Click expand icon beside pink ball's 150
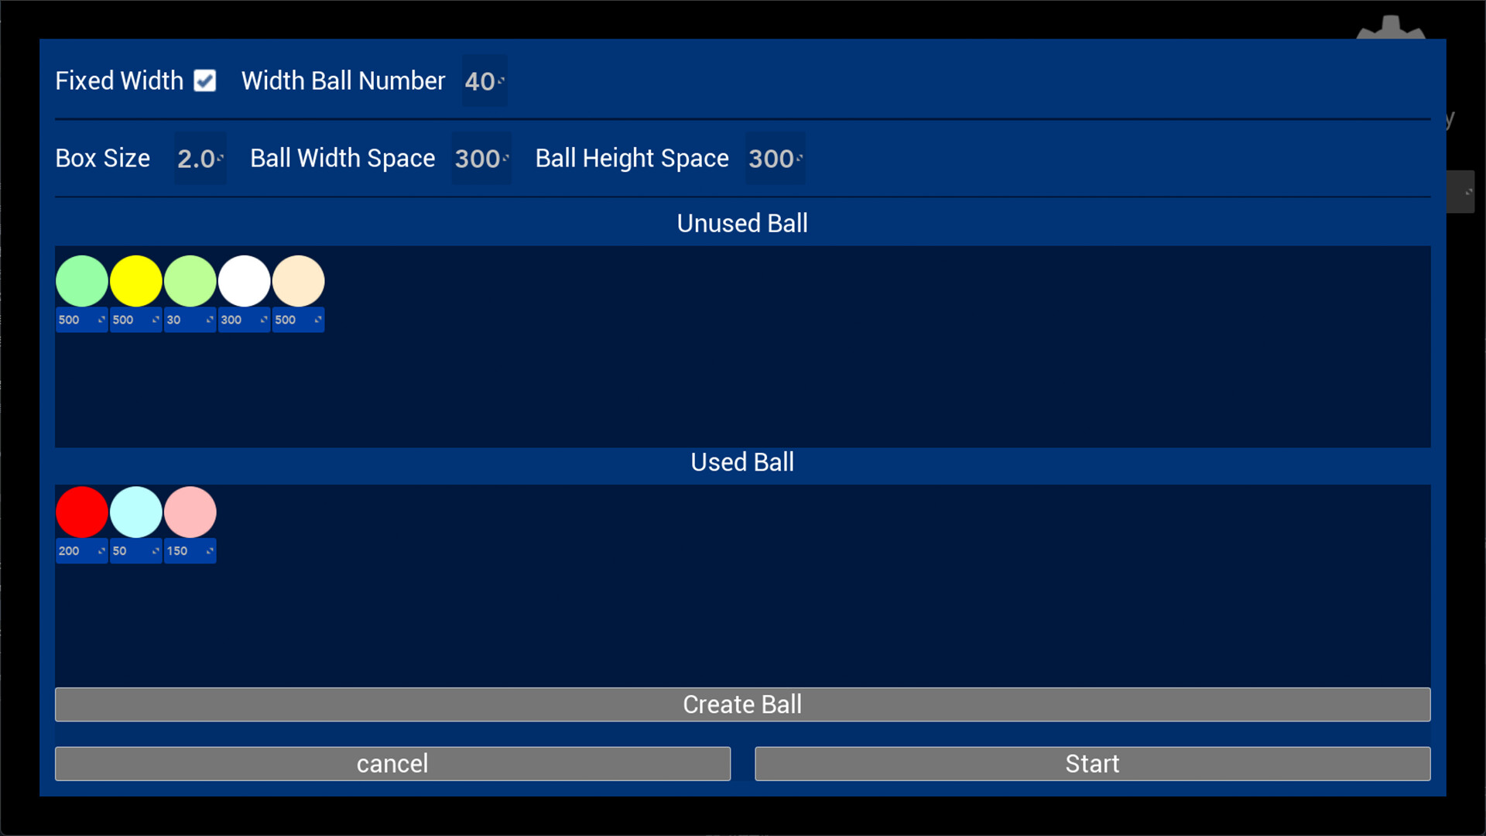The height and width of the screenshot is (836, 1486). [209, 551]
